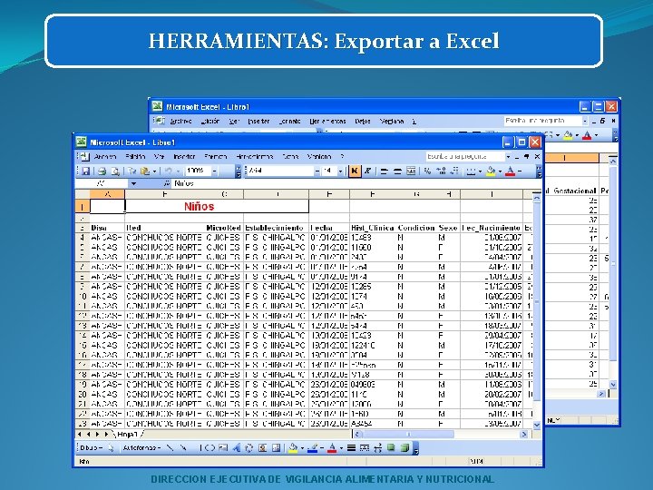Open Fill Color dropdown arrow in formatting toolbar
Viewport: 653px width, 490px height.
tap(500, 171)
